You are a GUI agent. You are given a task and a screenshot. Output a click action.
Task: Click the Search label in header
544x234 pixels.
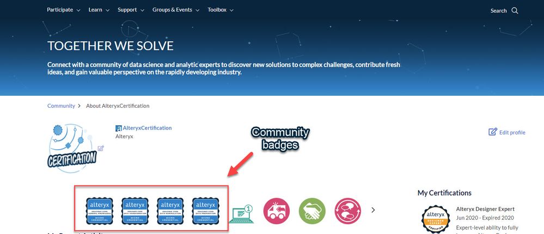point(499,11)
